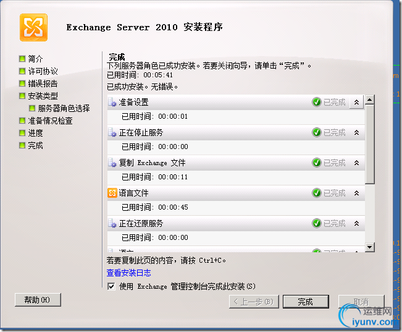Click green square beside 安装类型 step

coord(22,96)
